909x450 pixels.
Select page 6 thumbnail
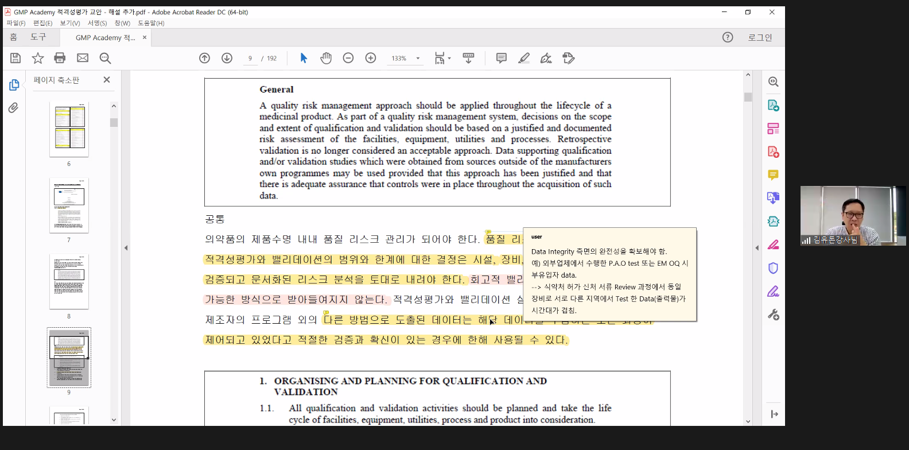click(69, 130)
